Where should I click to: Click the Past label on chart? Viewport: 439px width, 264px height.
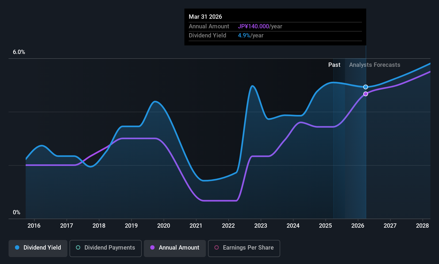click(x=334, y=65)
